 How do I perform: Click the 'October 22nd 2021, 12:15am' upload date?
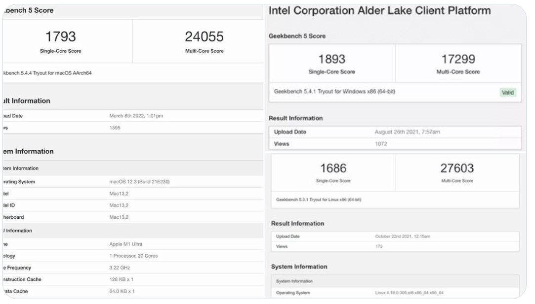[x=403, y=236]
